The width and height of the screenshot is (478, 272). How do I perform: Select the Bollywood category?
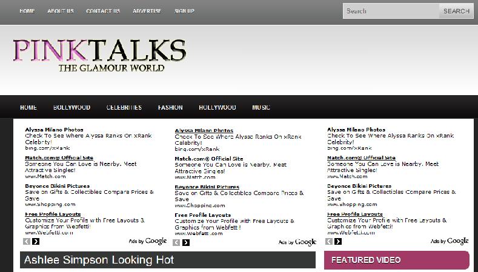pos(71,107)
